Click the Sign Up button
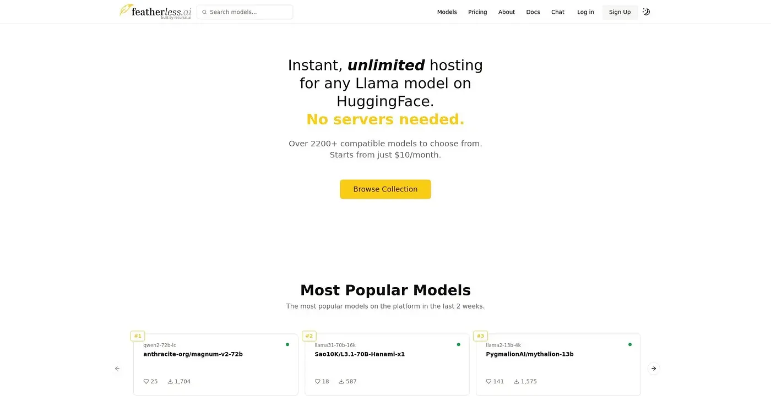Image resolution: width=771 pixels, height=401 pixels. click(x=620, y=12)
